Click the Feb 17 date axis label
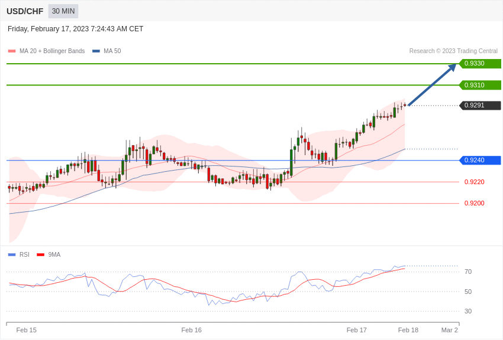The width and height of the screenshot is (503, 340). click(357, 330)
